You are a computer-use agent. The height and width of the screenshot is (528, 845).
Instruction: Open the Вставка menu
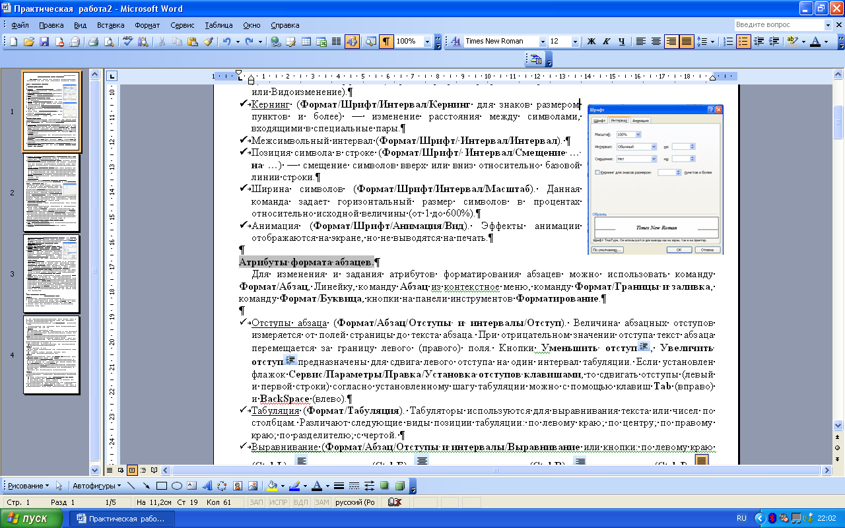tap(110, 25)
